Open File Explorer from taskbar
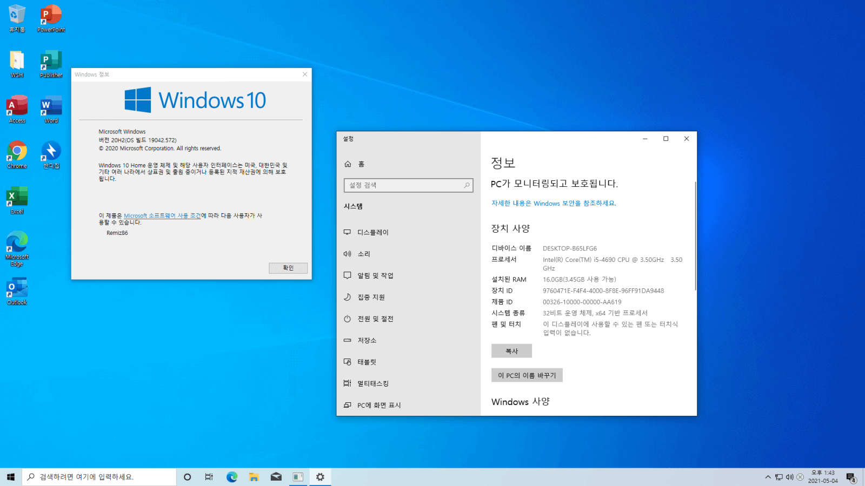This screenshot has width=865, height=486. [x=254, y=477]
